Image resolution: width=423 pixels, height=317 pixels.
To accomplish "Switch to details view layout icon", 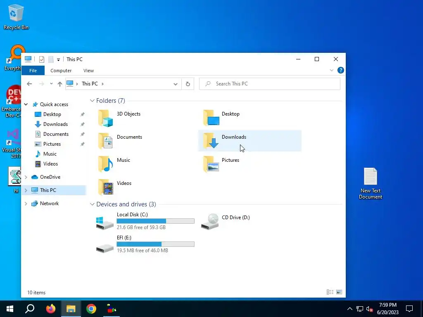I will coord(330,292).
